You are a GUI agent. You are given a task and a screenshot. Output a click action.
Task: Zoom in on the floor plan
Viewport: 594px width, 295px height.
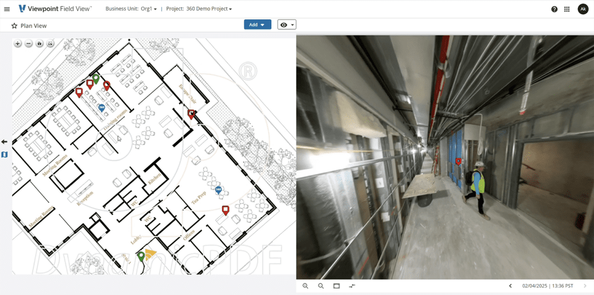(x=18, y=43)
